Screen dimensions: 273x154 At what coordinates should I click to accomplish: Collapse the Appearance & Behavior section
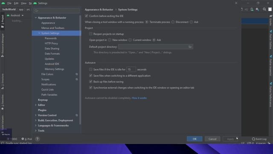(x=36, y=18)
